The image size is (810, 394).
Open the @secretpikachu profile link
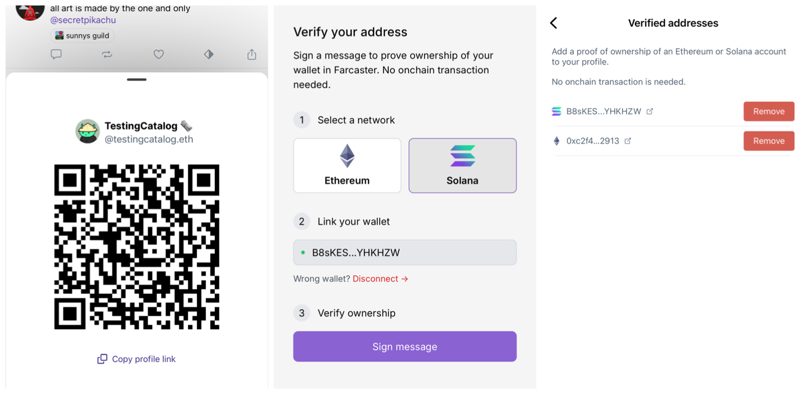(x=82, y=20)
